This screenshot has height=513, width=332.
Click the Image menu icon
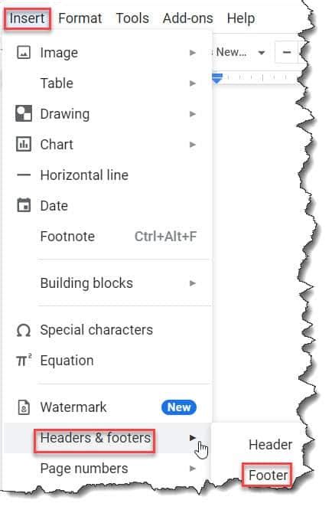point(24,52)
